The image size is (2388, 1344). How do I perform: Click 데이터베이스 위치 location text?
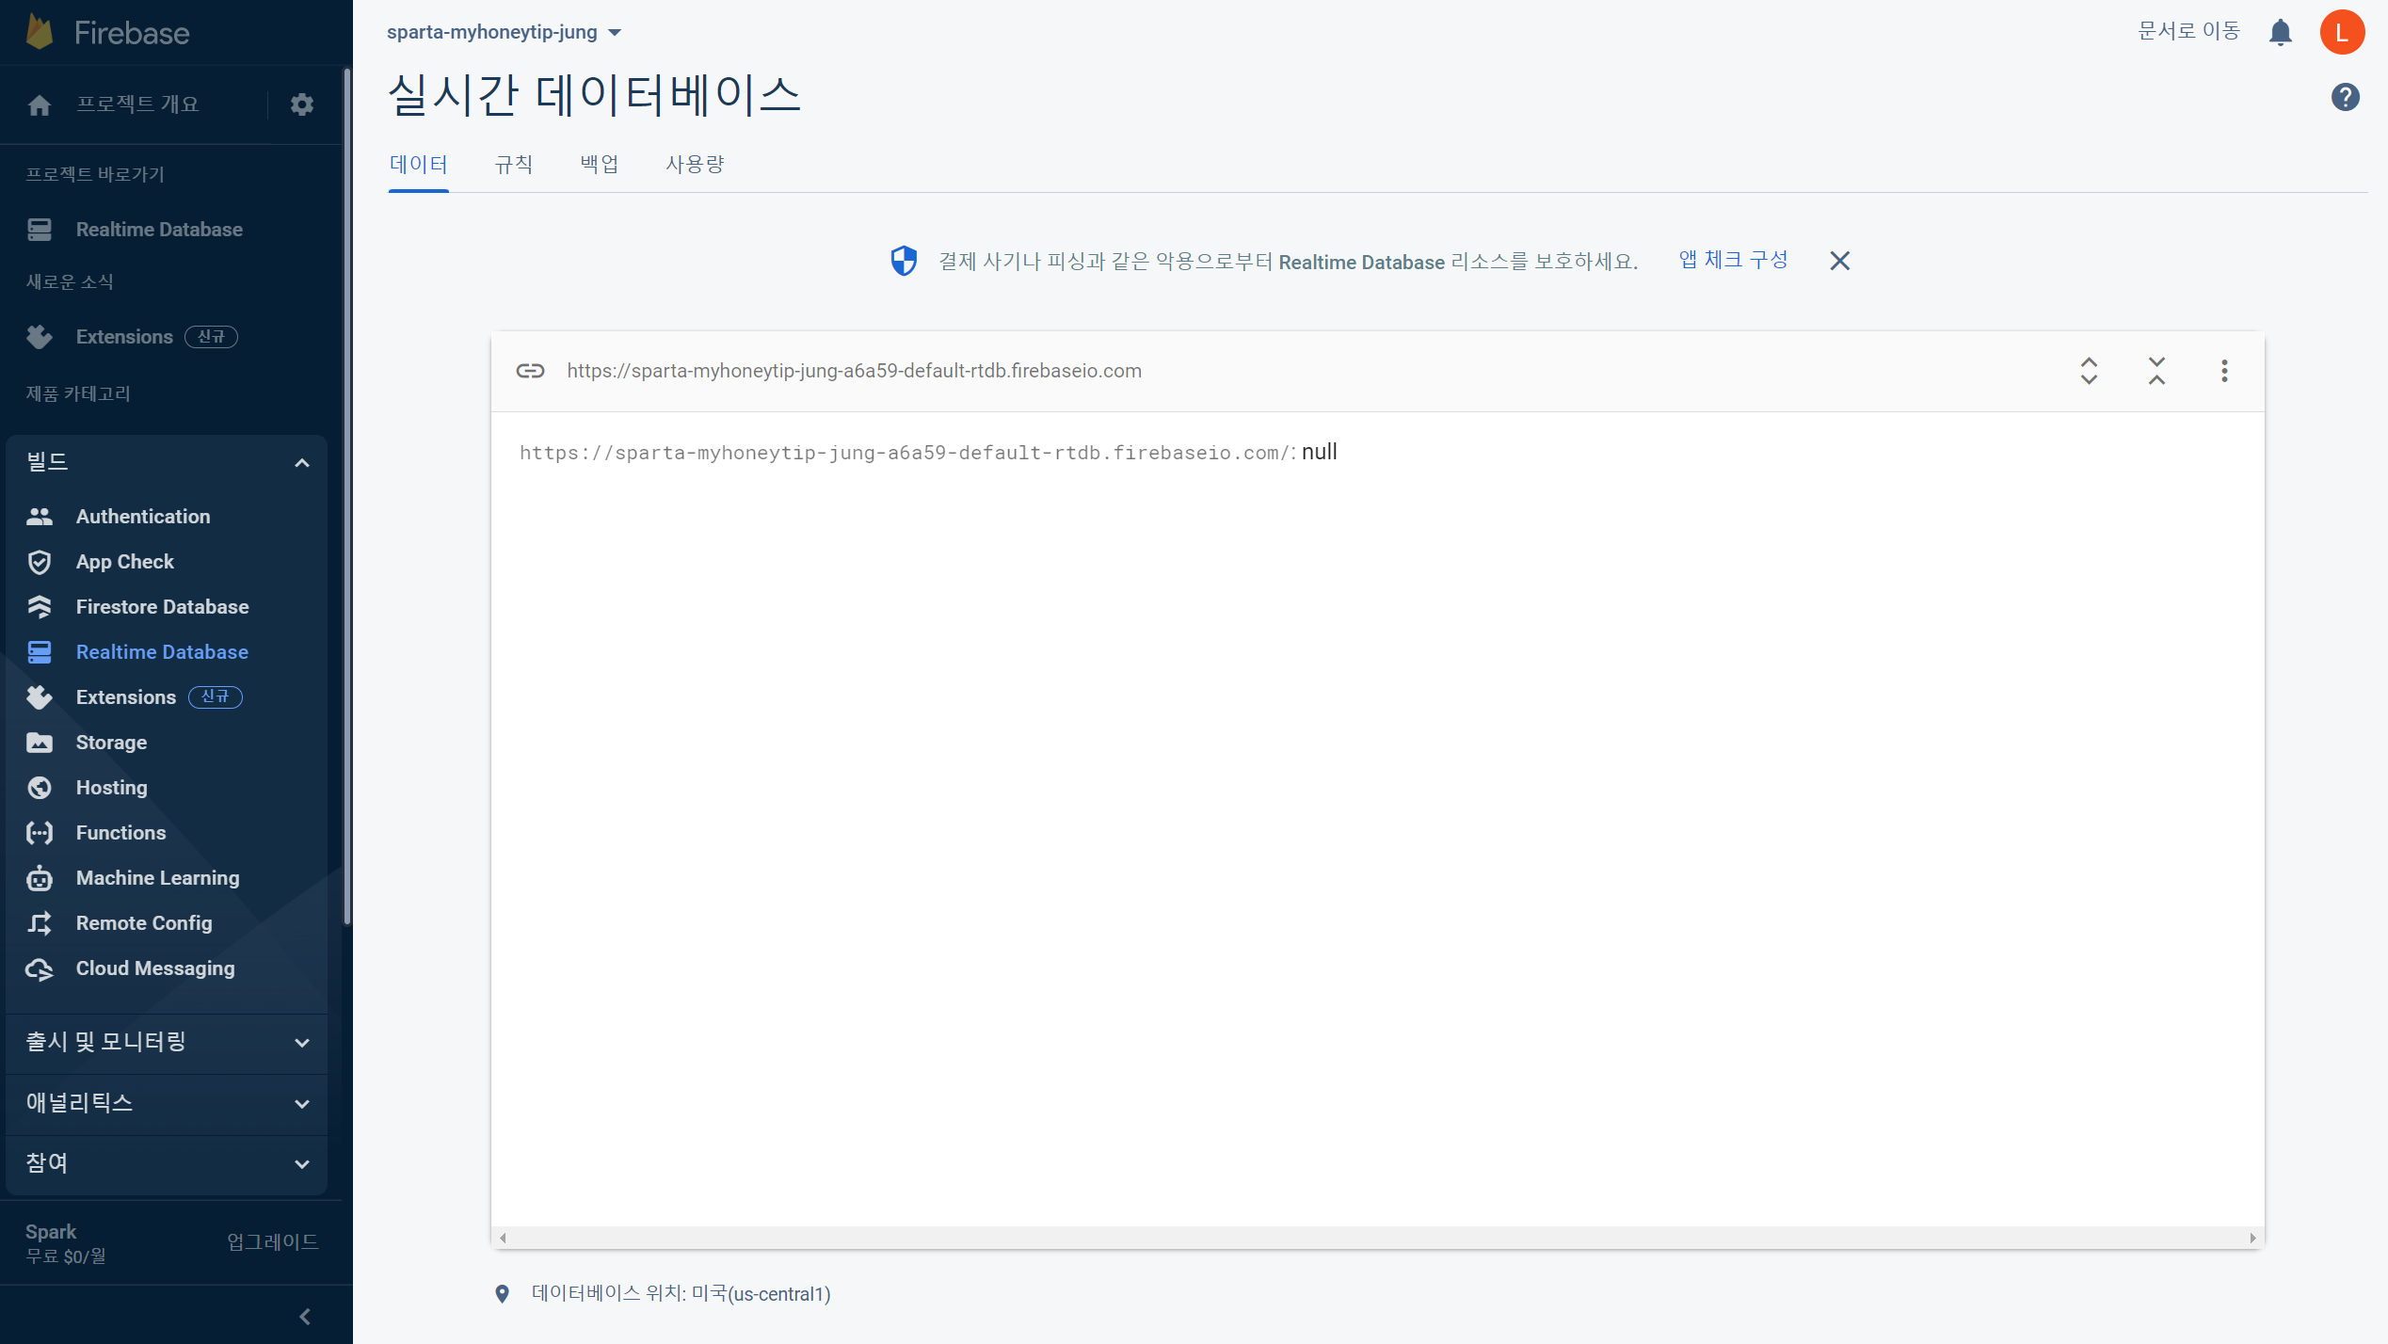(681, 1294)
